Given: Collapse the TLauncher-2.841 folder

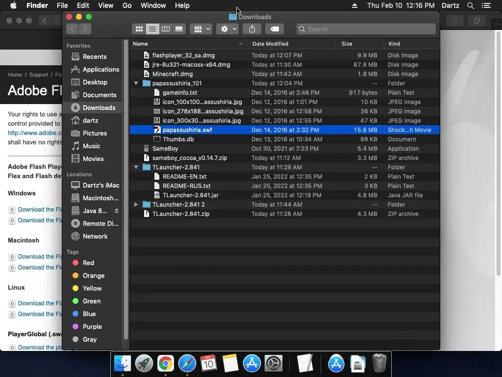Looking at the screenshot, I should (x=136, y=167).
